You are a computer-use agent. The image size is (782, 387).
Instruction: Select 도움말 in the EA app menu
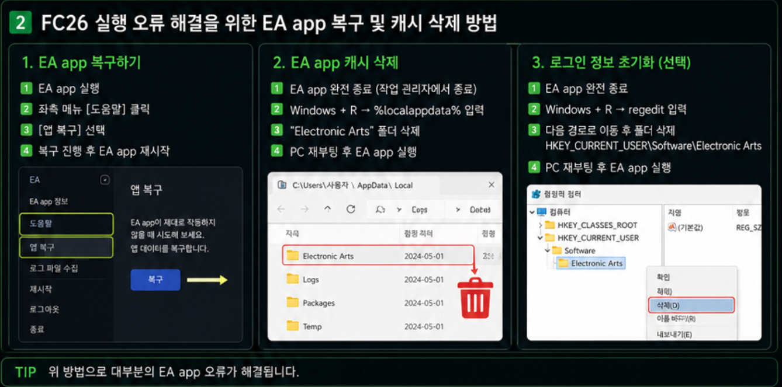[66, 224]
